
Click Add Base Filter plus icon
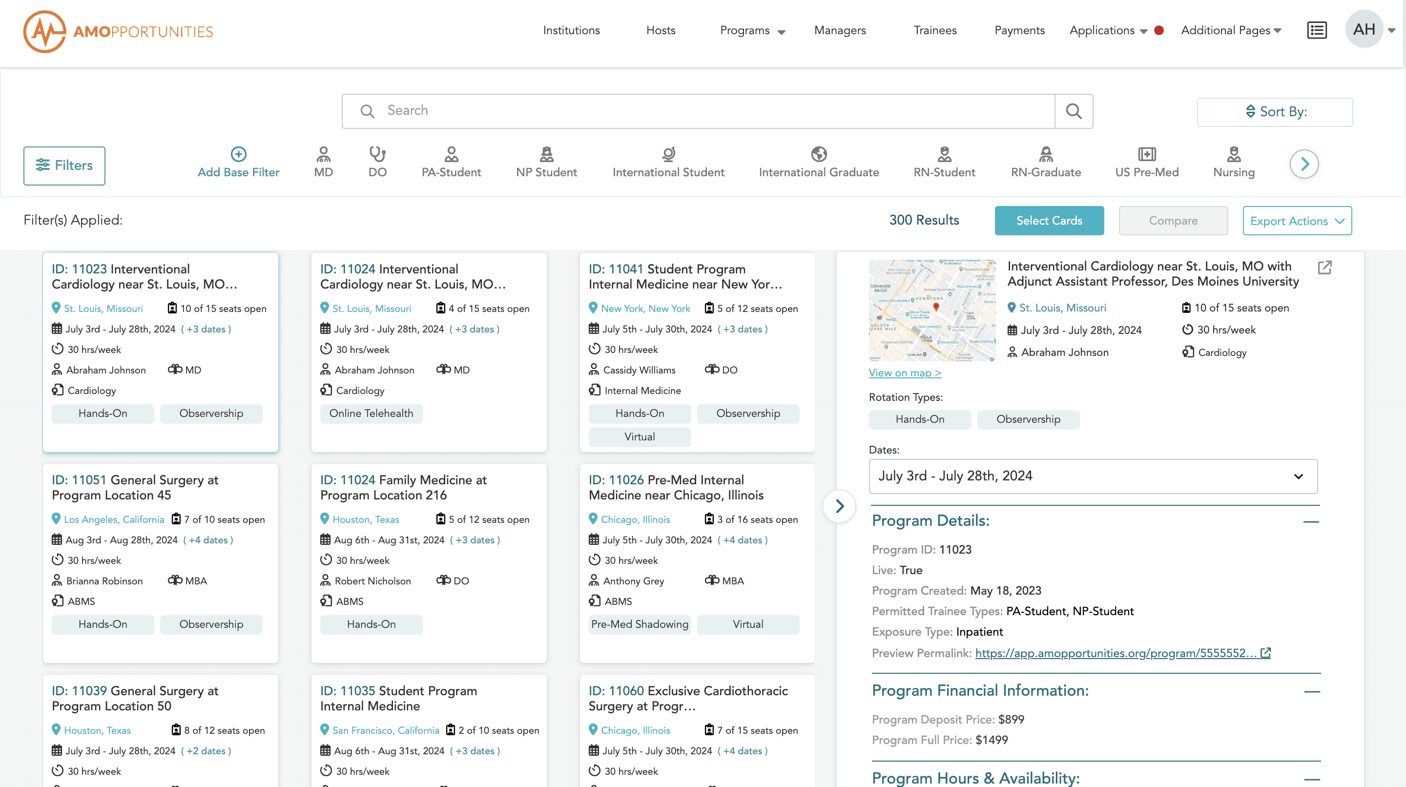coord(239,154)
